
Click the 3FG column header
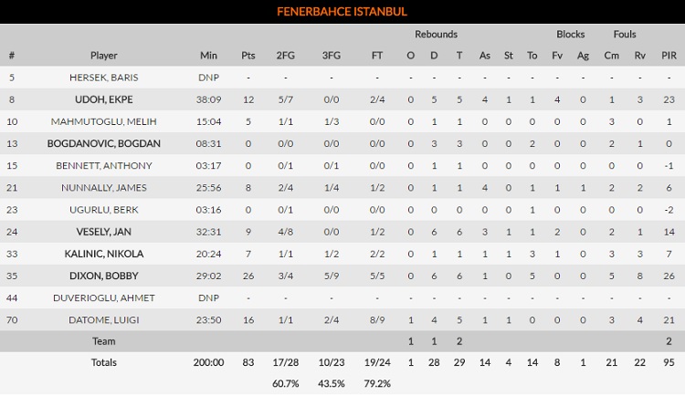point(332,56)
